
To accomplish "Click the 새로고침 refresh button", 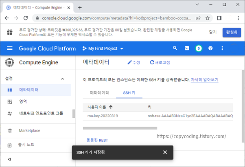I will [160, 62].
